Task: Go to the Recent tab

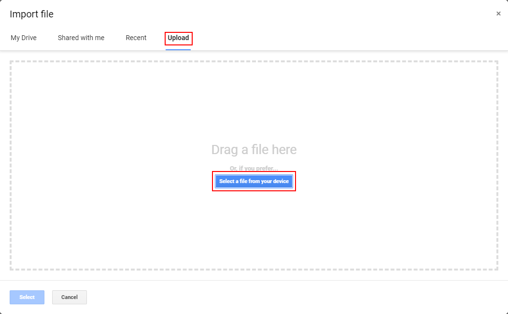Action: tap(136, 38)
